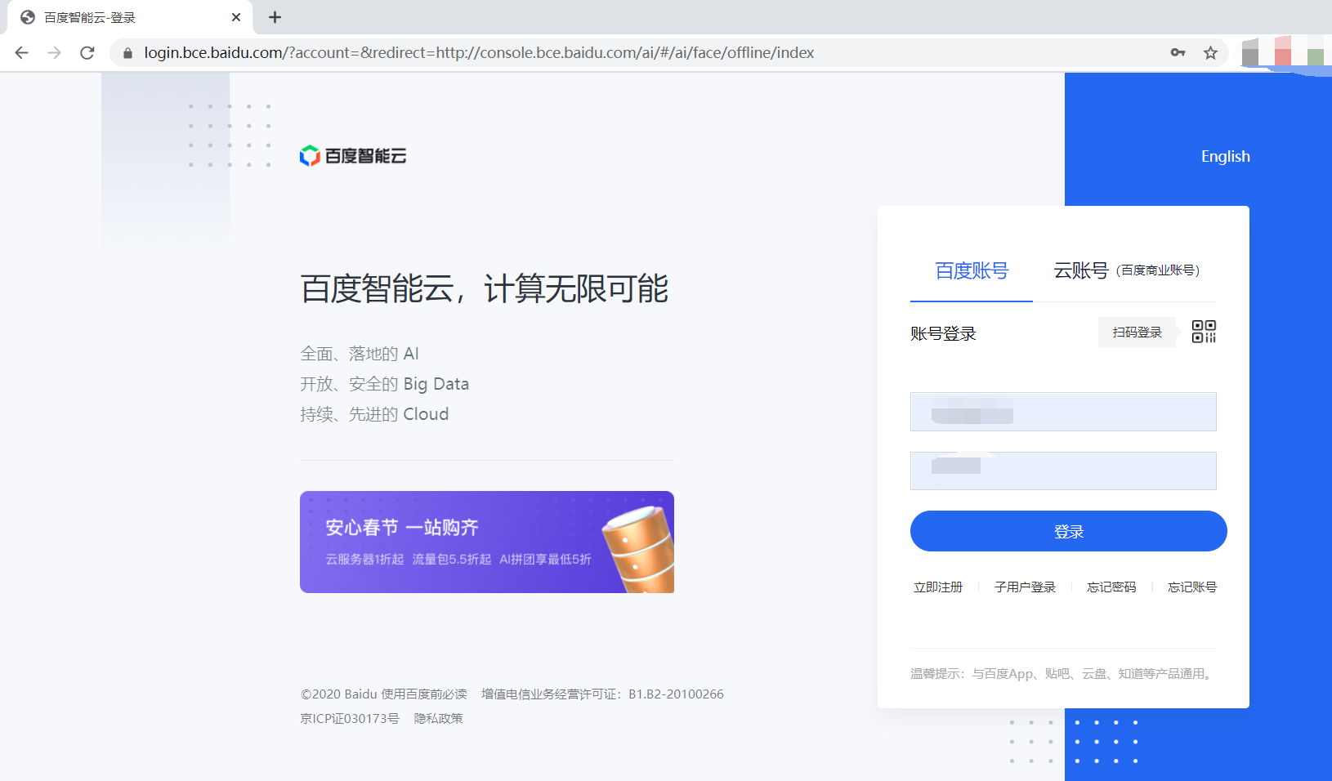Focus the password input field

point(1063,471)
